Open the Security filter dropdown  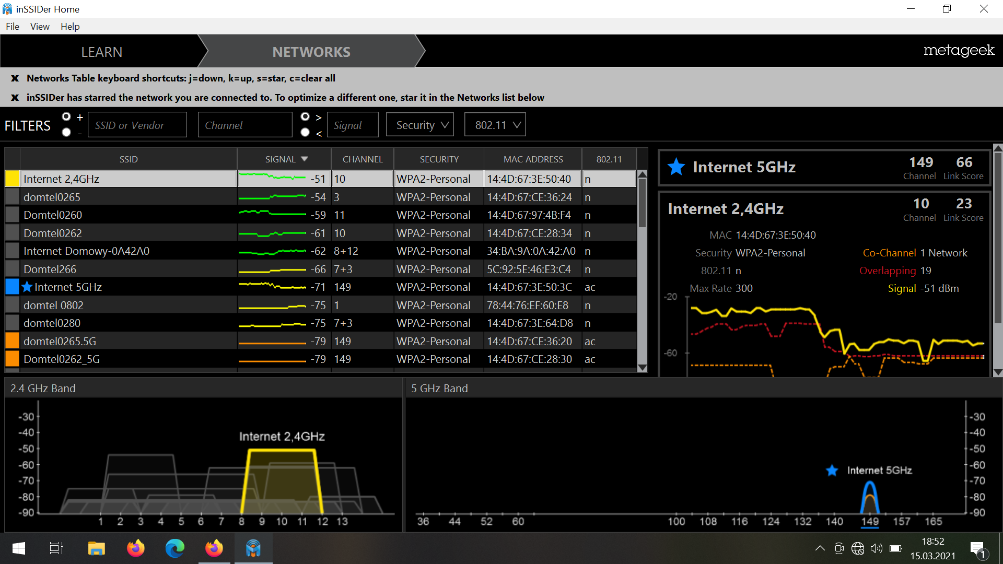pos(420,125)
